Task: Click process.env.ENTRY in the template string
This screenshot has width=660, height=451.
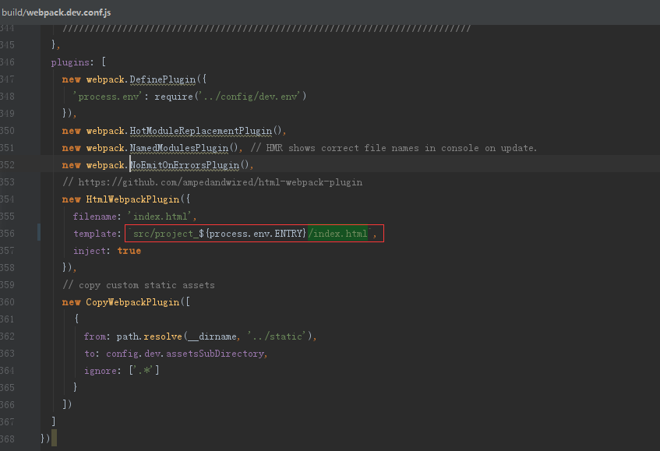Action: (256, 234)
